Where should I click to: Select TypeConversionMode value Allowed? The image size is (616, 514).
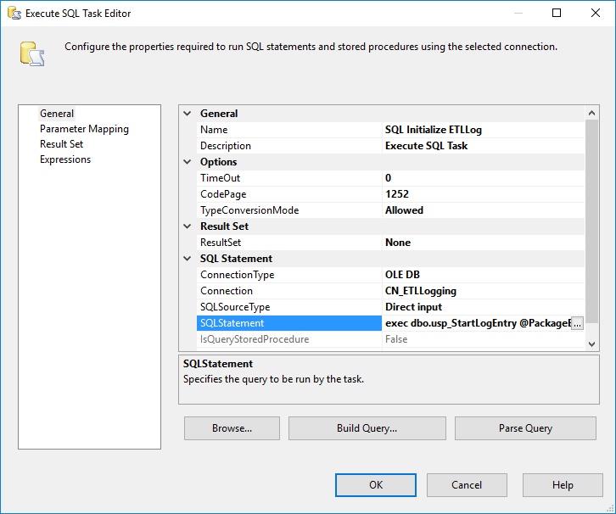point(484,210)
